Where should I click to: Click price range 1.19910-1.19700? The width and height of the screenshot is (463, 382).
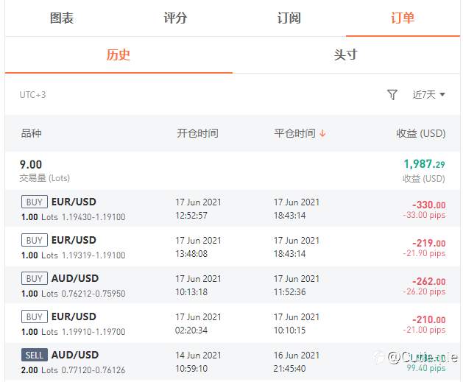click(93, 332)
